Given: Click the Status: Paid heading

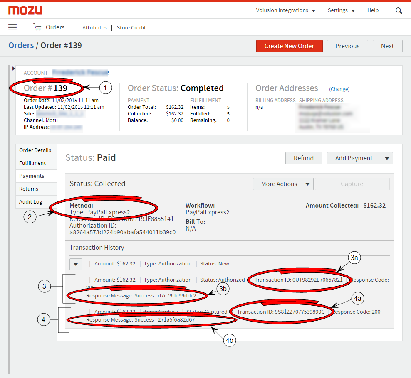Looking at the screenshot, I should pyautogui.click(x=90, y=157).
